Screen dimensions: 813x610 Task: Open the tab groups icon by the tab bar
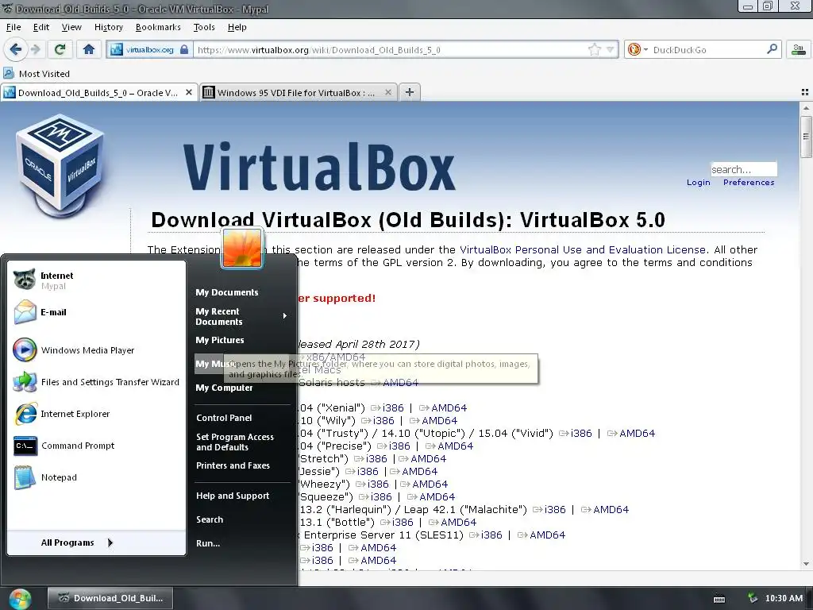point(805,92)
